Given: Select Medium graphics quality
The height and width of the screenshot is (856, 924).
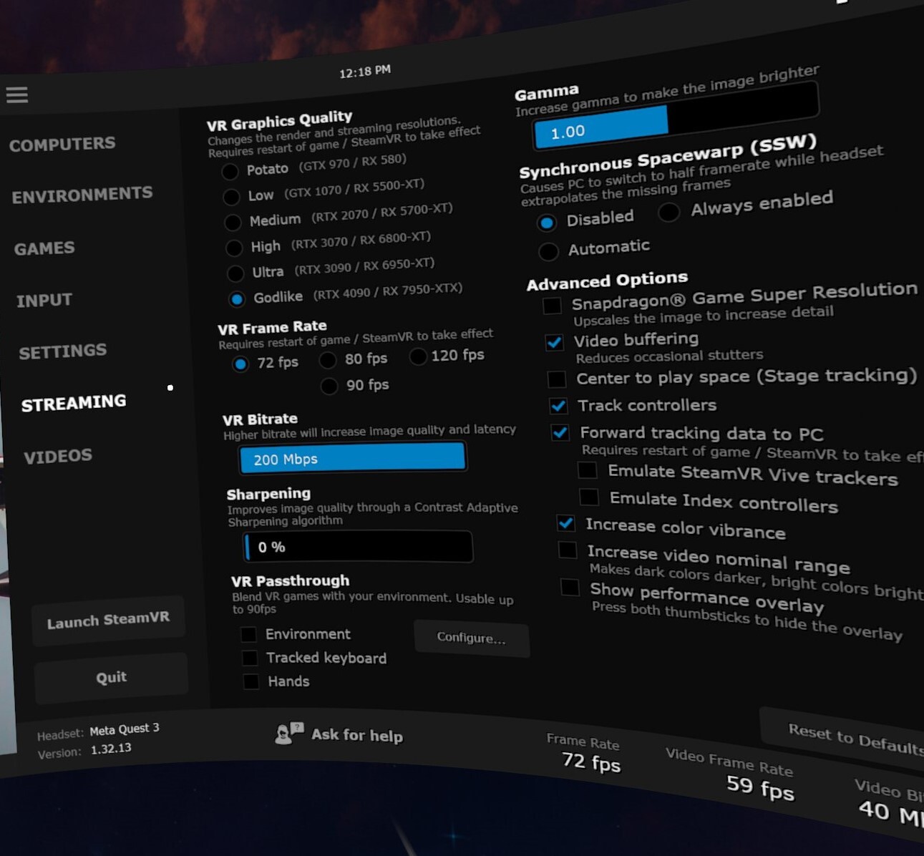Looking at the screenshot, I should 233,223.
